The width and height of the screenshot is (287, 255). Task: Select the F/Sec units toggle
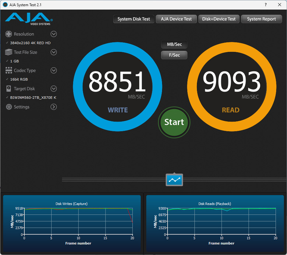(x=174, y=55)
